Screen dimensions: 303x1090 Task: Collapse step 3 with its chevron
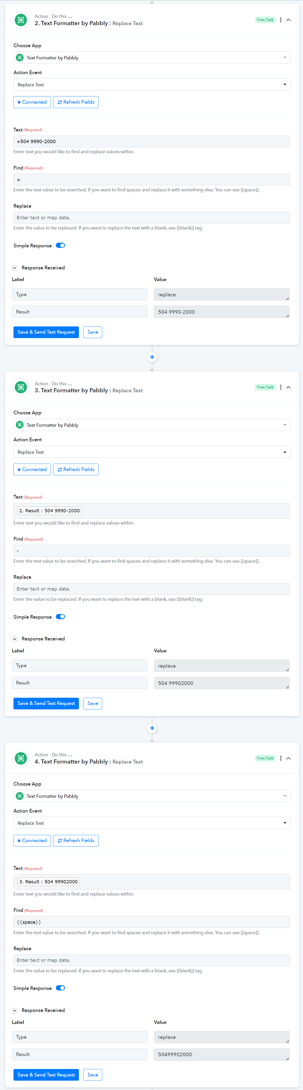[289, 387]
